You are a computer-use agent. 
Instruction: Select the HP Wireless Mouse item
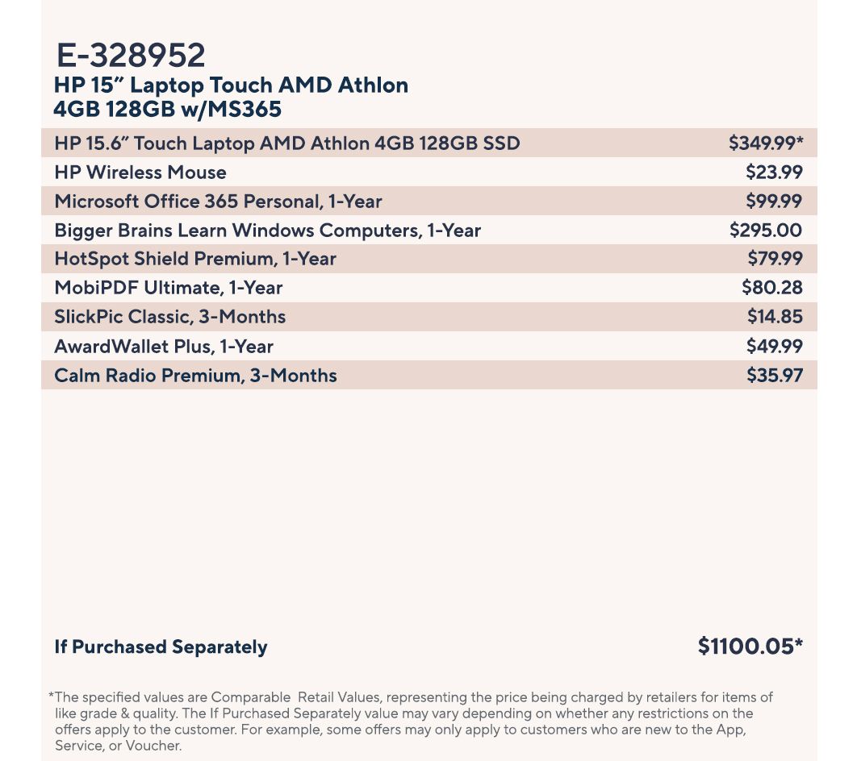pos(140,173)
